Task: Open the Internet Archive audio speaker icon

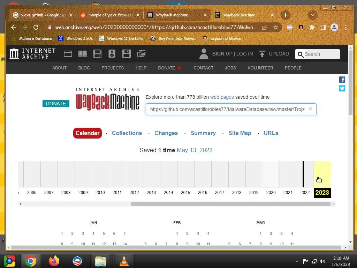Action: pos(112,54)
